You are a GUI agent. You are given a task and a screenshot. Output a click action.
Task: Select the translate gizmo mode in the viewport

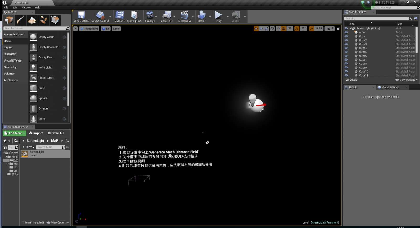point(256,29)
